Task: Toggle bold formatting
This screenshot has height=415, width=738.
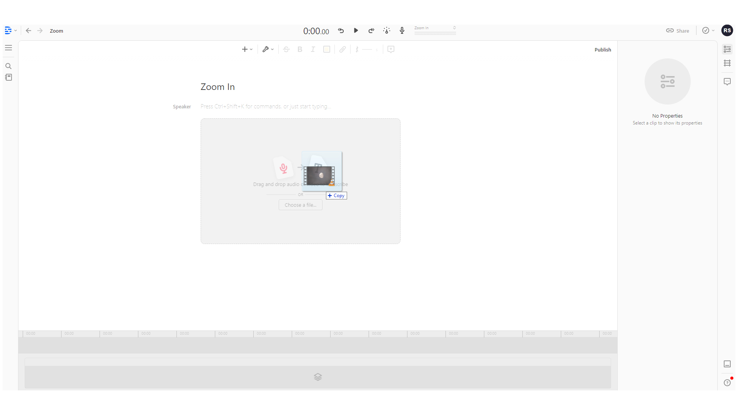Action: [299, 49]
